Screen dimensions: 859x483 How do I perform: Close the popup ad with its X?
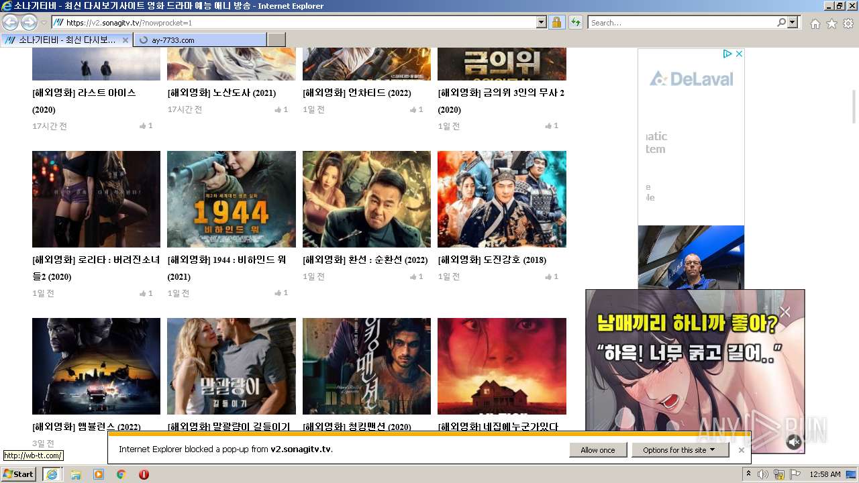785,311
